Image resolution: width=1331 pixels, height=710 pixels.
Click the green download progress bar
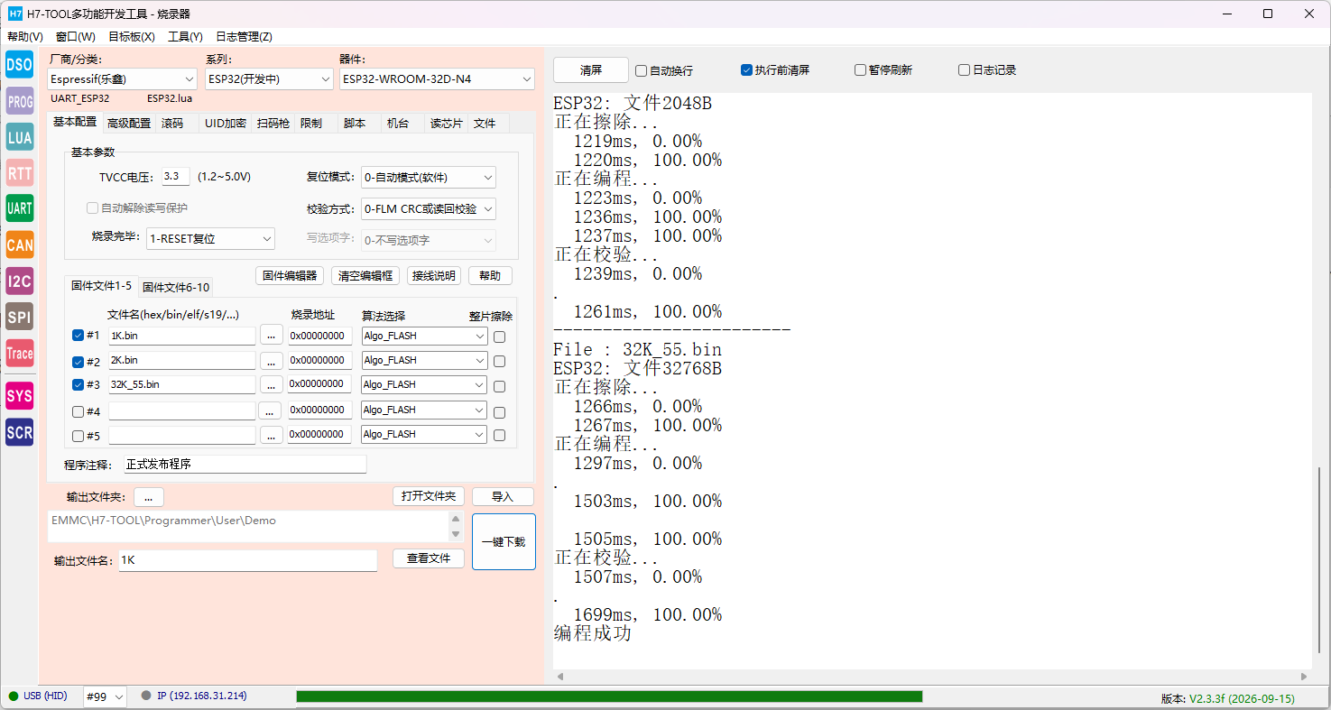coord(609,696)
